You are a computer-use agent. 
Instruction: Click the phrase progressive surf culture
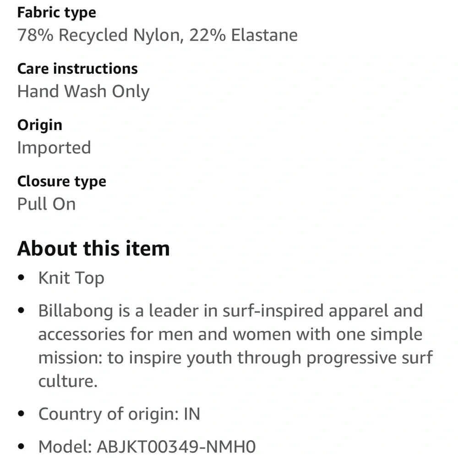coord(369,358)
